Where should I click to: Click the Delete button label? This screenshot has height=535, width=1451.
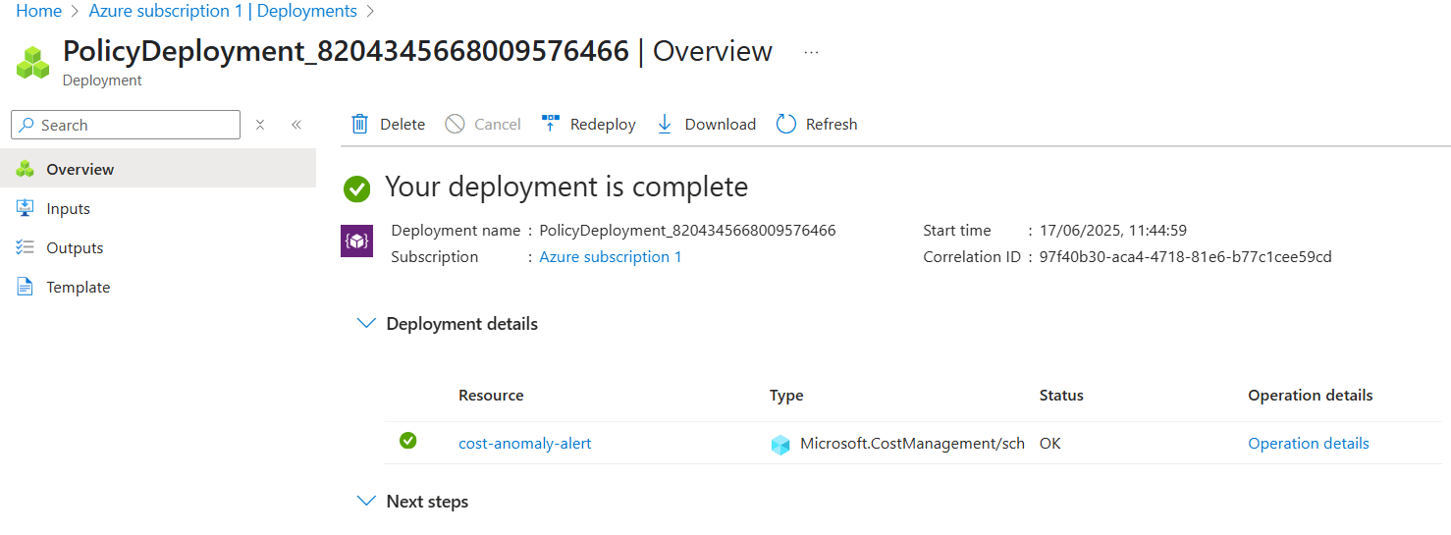click(x=403, y=124)
